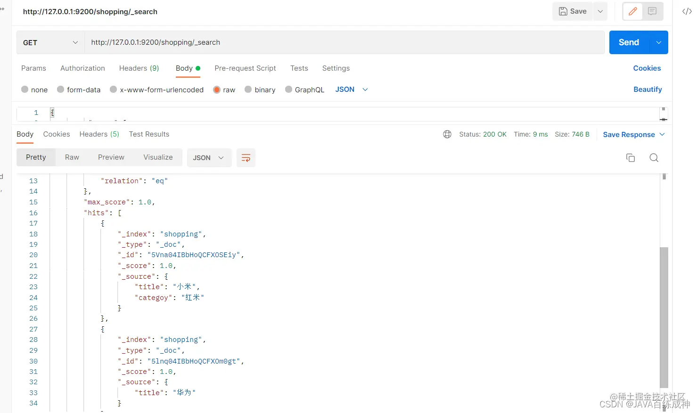Open the response JSON format dropdown
The image size is (697, 413).
pyautogui.click(x=209, y=158)
